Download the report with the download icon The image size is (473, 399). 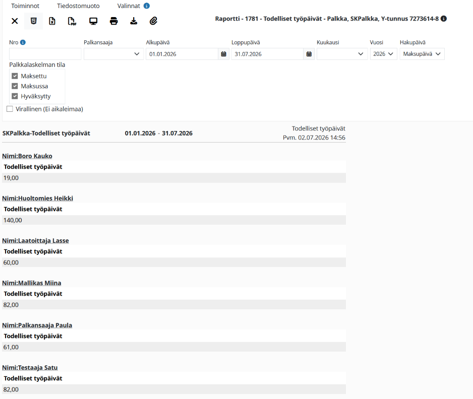134,21
